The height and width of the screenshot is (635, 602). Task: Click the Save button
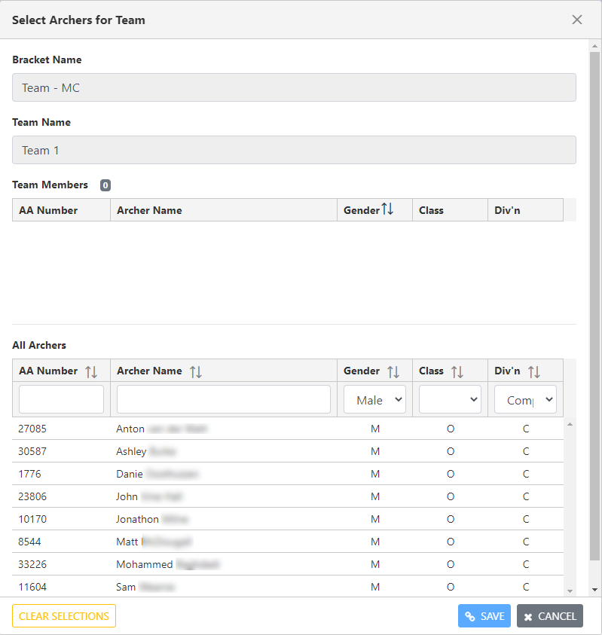tap(484, 616)
